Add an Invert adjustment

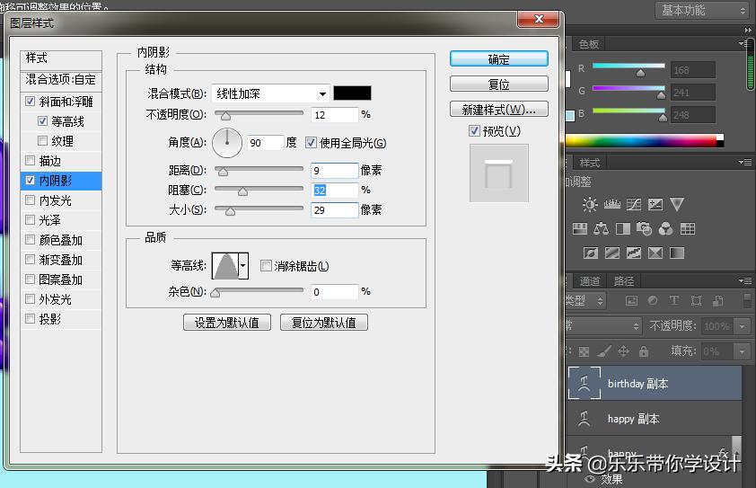(591, 253)
